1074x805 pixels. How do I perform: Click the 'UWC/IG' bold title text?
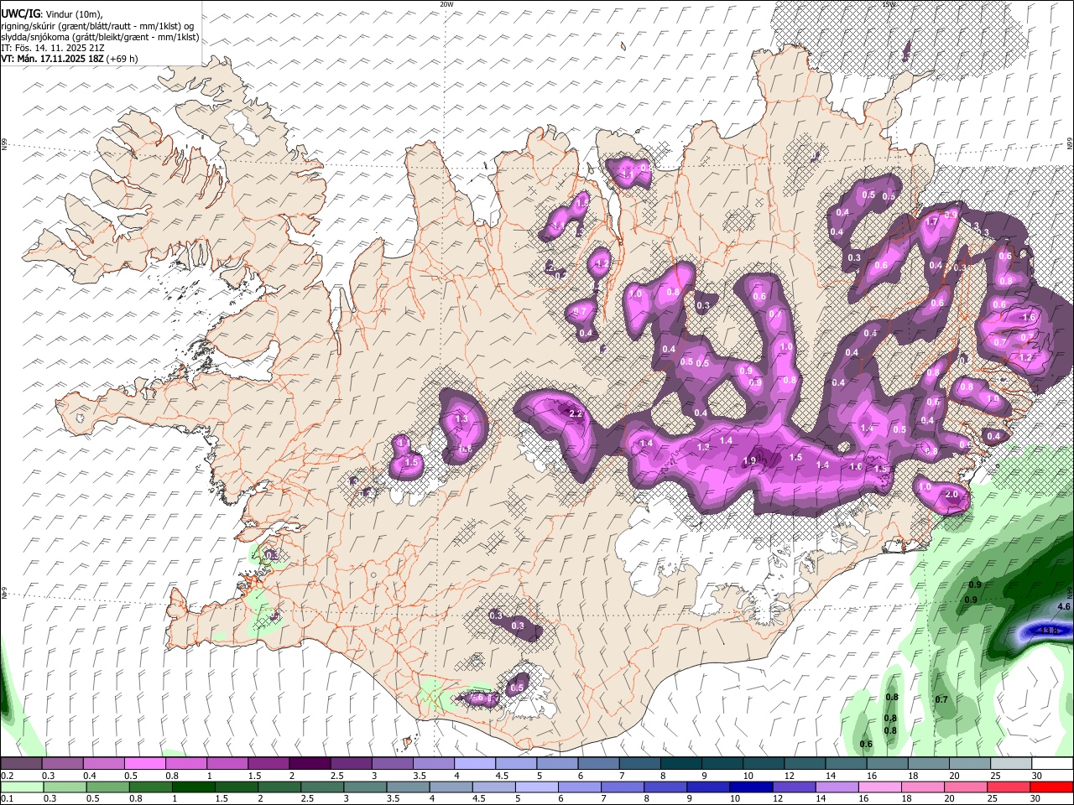[x=20, y=14]
